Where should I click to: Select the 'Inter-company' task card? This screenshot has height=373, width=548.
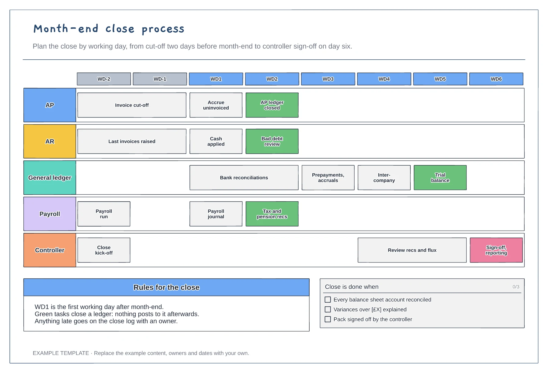384,178
